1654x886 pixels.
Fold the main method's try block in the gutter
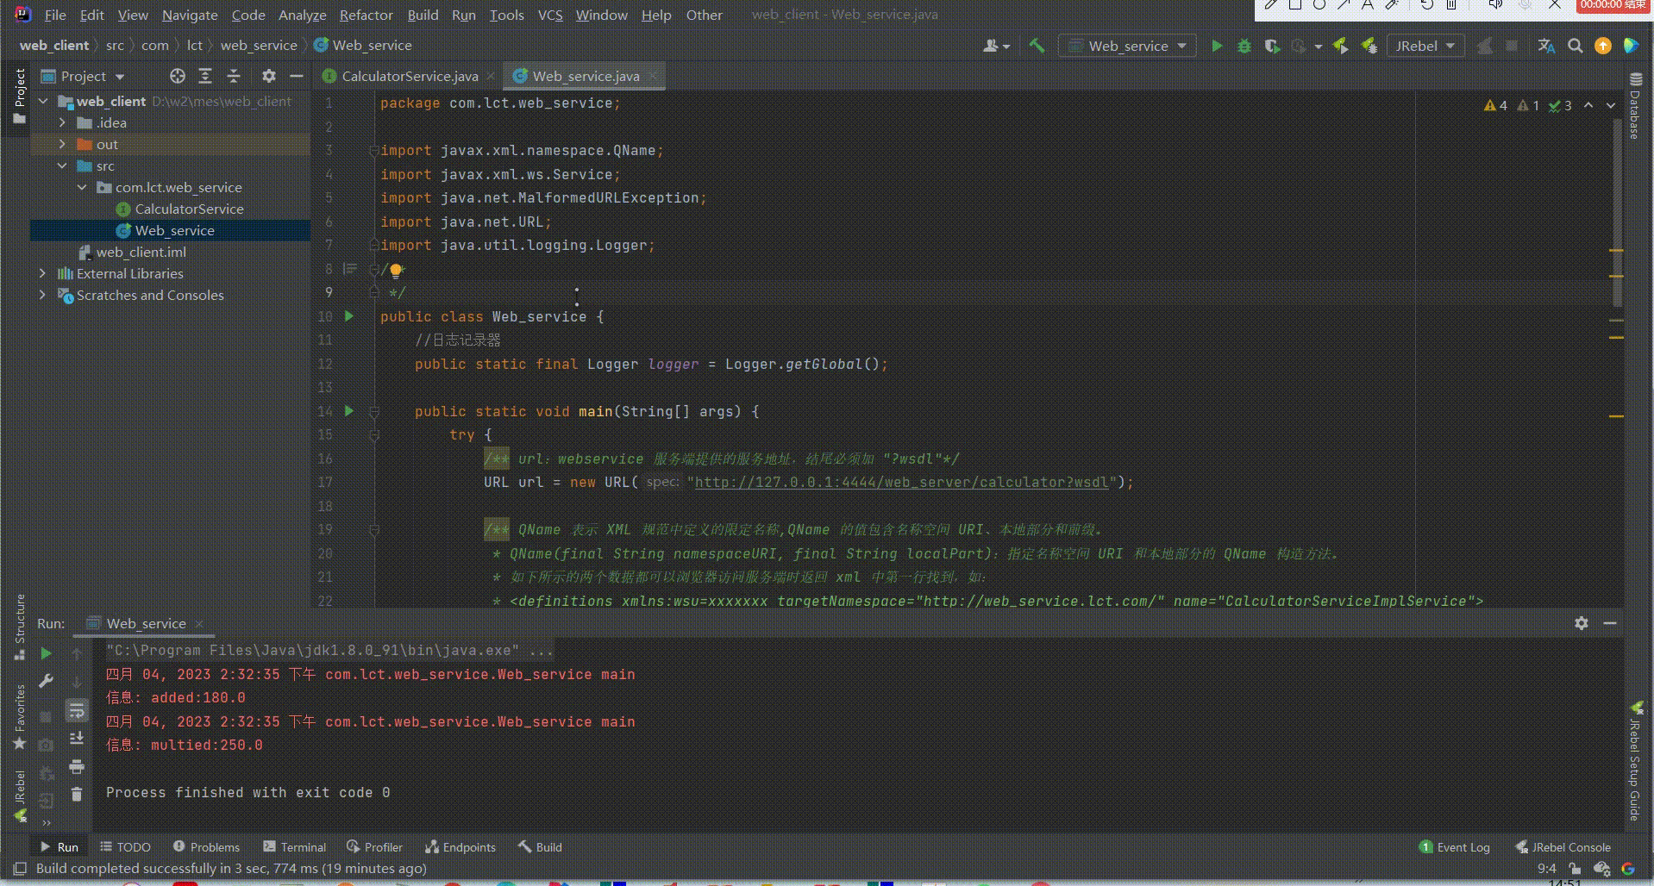point(374,435)
